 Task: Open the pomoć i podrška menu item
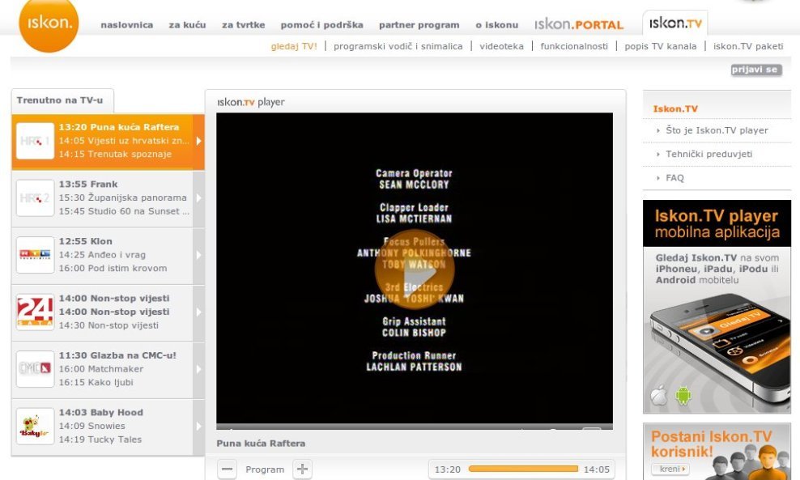322,24
